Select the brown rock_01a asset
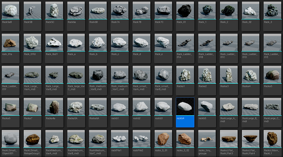283x157 pixels. click(10, 48)
